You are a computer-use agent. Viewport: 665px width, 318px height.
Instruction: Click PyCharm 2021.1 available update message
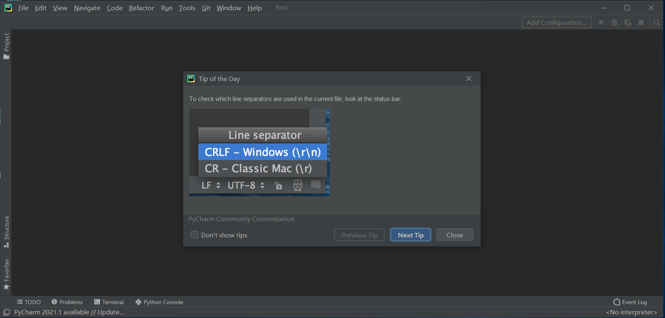coord(69,312)
